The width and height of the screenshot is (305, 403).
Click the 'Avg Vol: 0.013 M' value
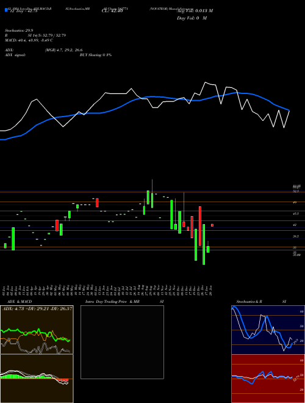click(x=195, y=10)
